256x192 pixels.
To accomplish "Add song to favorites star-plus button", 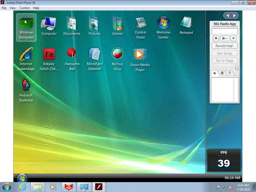I will pos(224,38).
